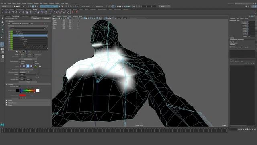Click the last red plus shelf icon
This screenshot has height=145, width=257.
point(76,12)
